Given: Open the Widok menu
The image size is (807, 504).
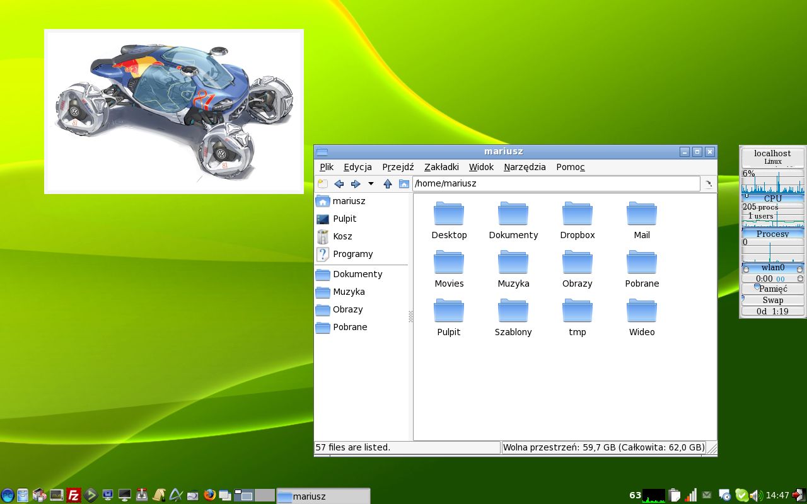Looking at the screenshot, I should pos(481,167).
